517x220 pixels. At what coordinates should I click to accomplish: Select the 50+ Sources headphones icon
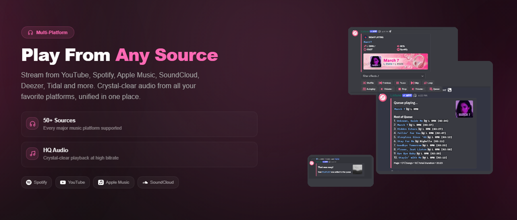[32, 124]
